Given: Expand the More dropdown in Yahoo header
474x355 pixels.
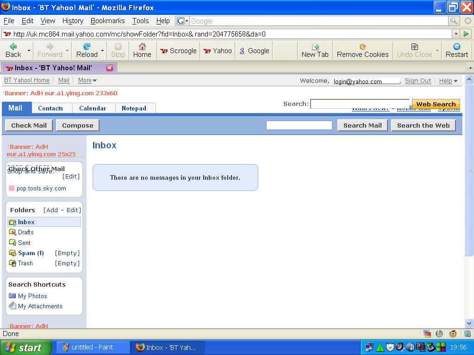Looking at the screenshot, I should click(87, 80).
